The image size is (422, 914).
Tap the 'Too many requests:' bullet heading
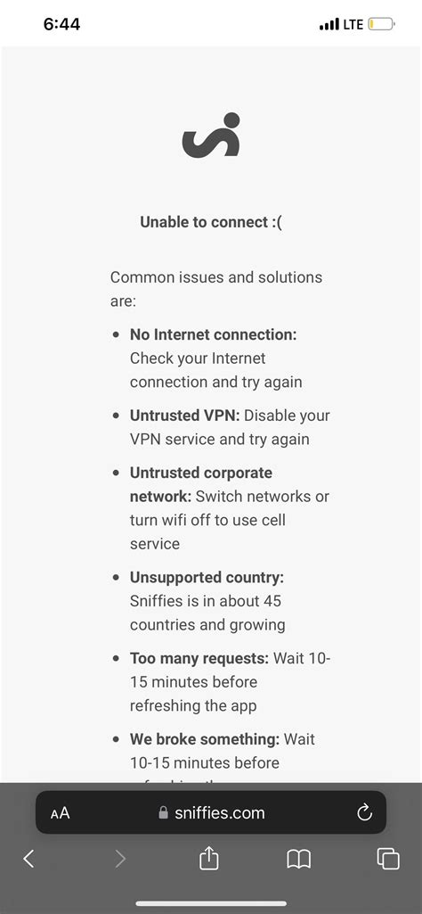point(199,659)
